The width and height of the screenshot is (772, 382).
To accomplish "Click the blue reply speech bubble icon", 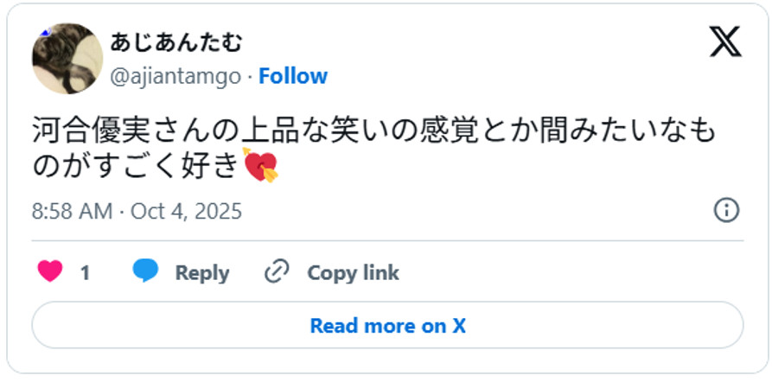I will point(145,271).
